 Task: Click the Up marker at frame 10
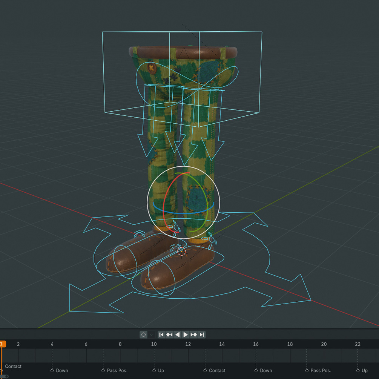(x=154, y=370)
